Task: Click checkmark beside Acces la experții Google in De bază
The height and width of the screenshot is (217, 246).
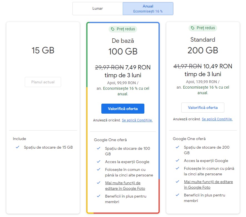Action: (x=99, y=162)
